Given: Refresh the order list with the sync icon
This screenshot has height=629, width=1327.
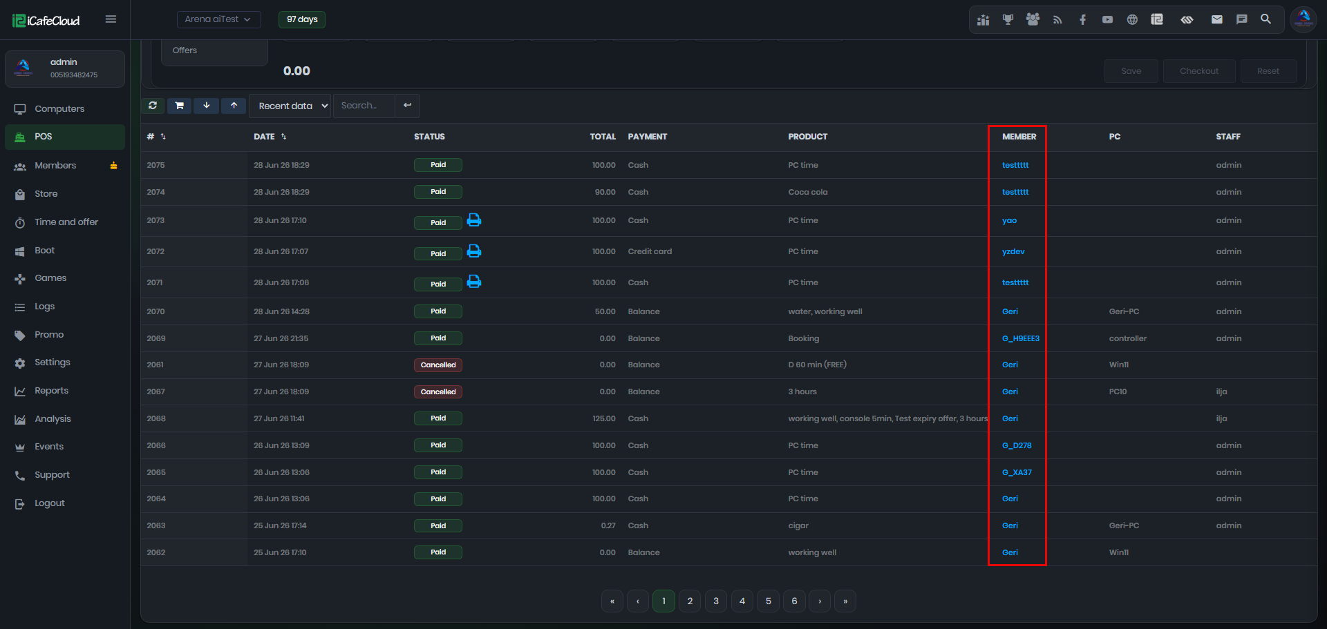Looking at the screenshot, I should 153,106.
